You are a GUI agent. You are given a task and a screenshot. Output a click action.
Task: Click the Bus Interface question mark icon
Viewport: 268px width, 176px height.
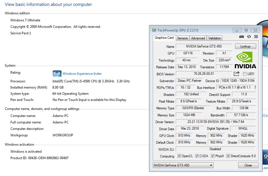click(255, 87)
